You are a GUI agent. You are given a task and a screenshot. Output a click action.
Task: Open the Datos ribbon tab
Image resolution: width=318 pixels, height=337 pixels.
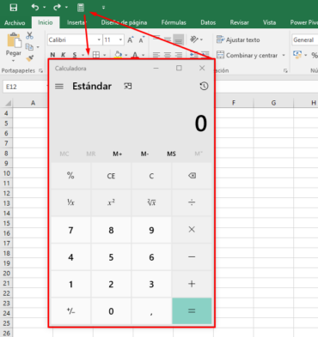pos(208,22)
